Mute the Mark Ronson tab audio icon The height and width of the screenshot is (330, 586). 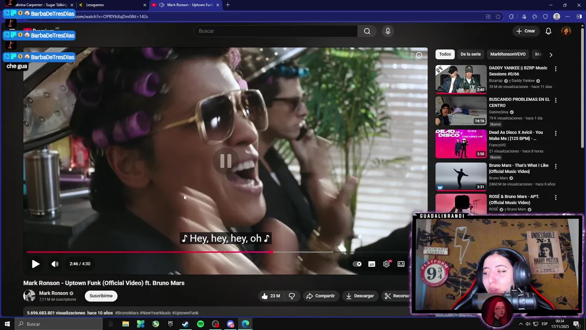click(x=162, y=5)
